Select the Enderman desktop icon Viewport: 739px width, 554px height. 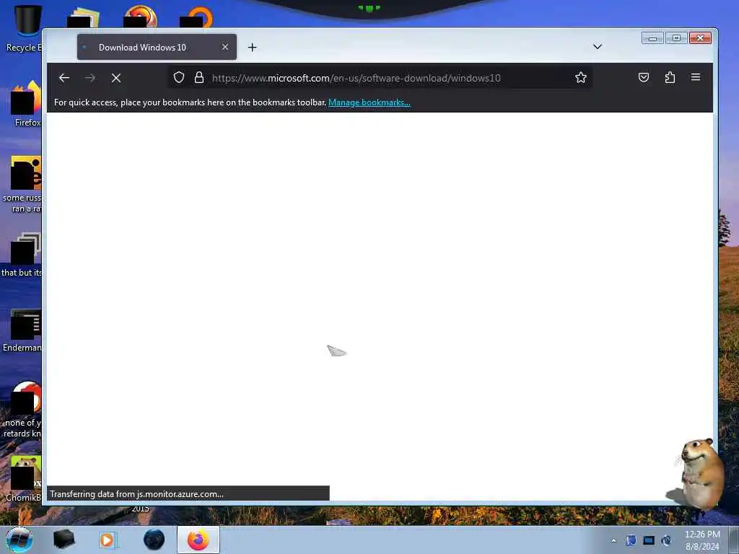[22, 330]
